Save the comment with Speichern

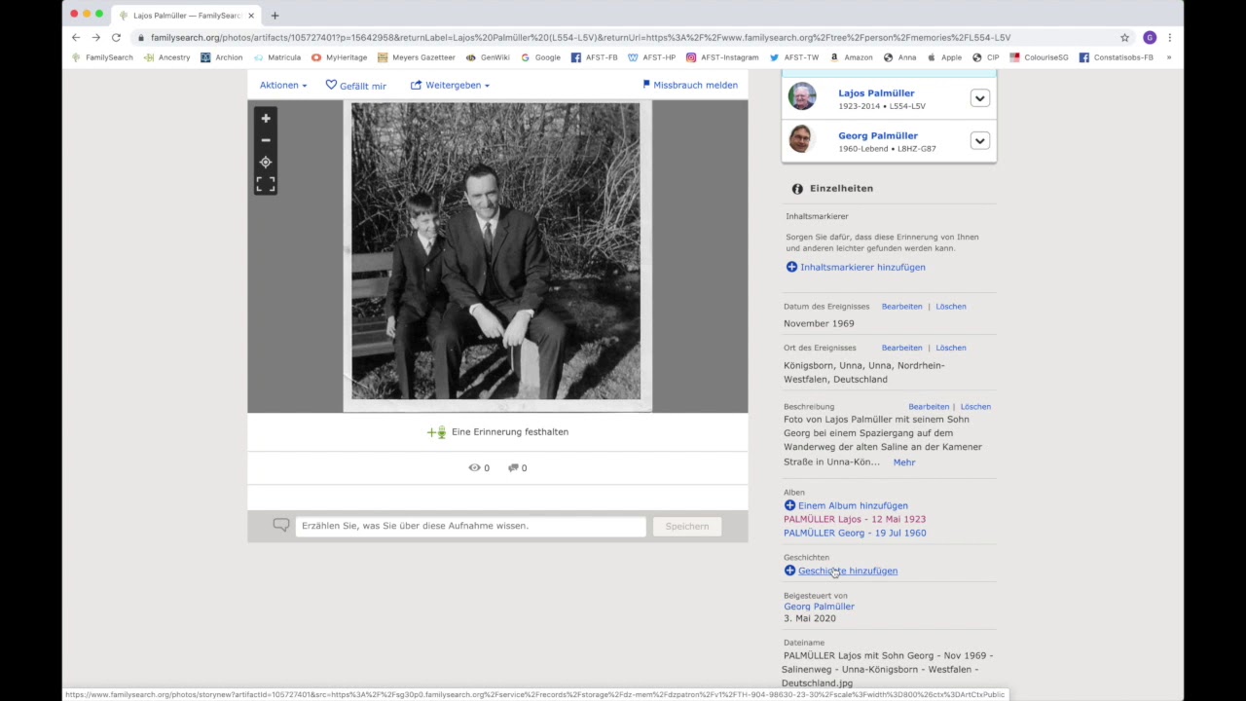pos(687,527)
